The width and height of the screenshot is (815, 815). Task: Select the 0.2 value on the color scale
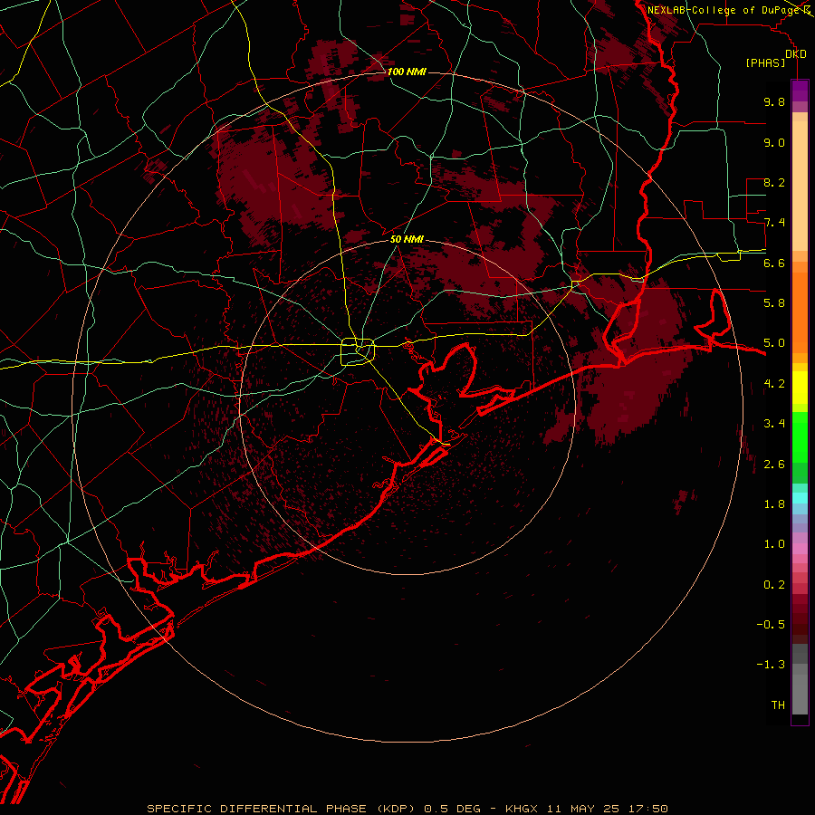(774, 585)
